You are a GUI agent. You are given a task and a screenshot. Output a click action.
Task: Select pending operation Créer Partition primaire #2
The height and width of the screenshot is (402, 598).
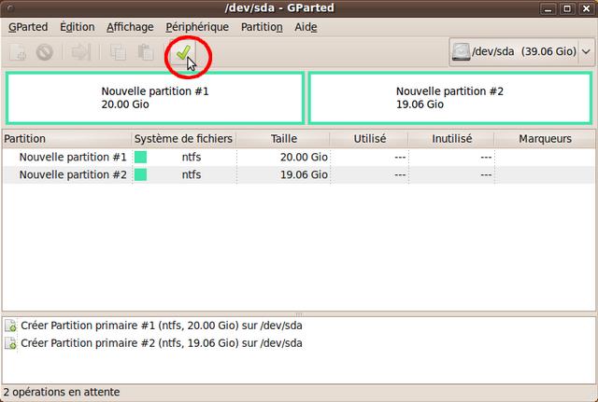162,343
